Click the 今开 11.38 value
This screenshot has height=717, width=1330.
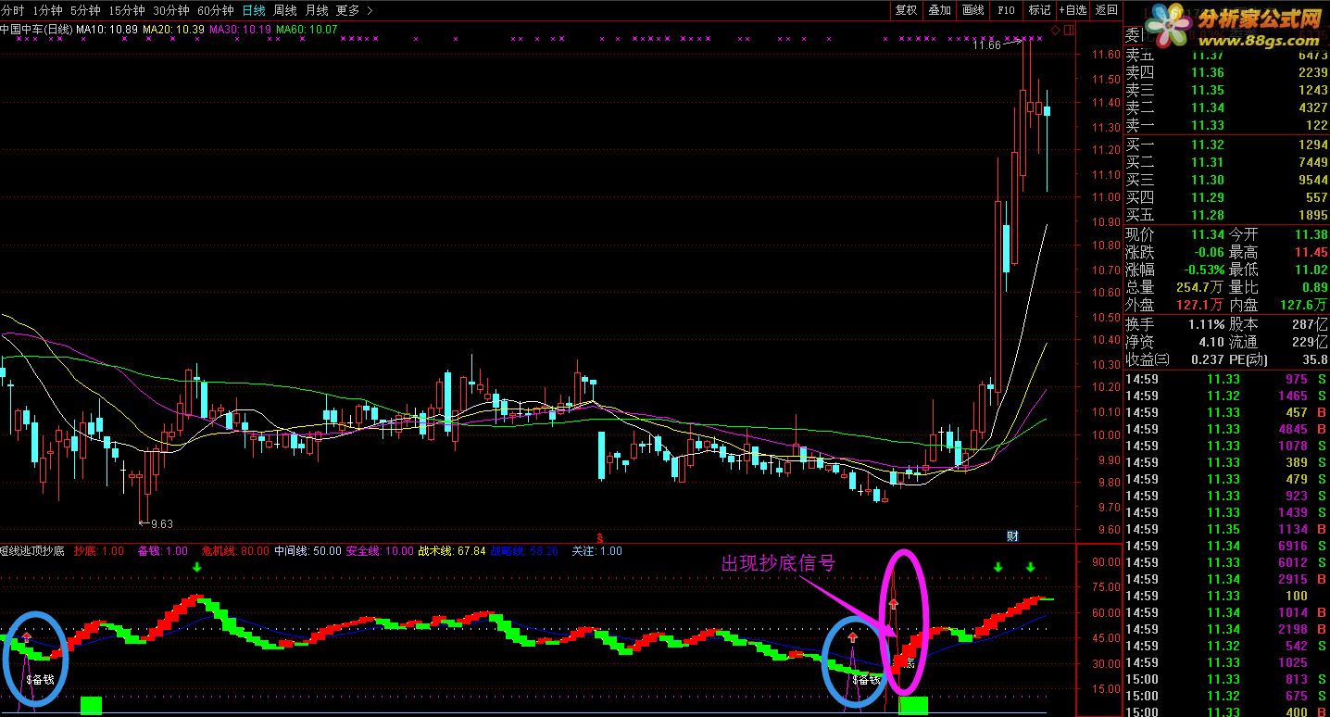click(x=1311, y=234)
